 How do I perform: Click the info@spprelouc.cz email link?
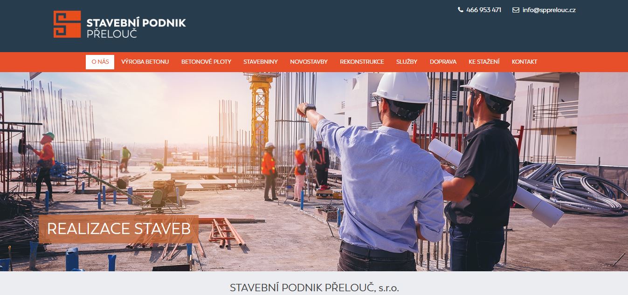tap(549, 10)
